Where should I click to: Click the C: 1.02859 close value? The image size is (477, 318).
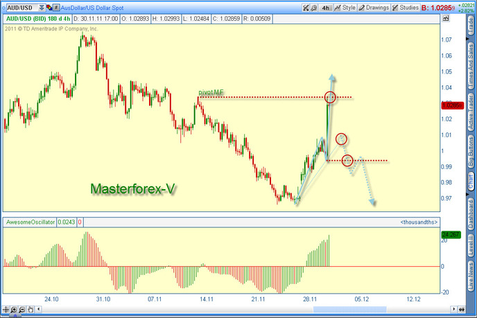[226, 19]
